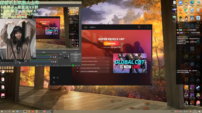Click the 控件 dock header in OBS
Viewport: 202px width, 113px height.
[75, 52]
